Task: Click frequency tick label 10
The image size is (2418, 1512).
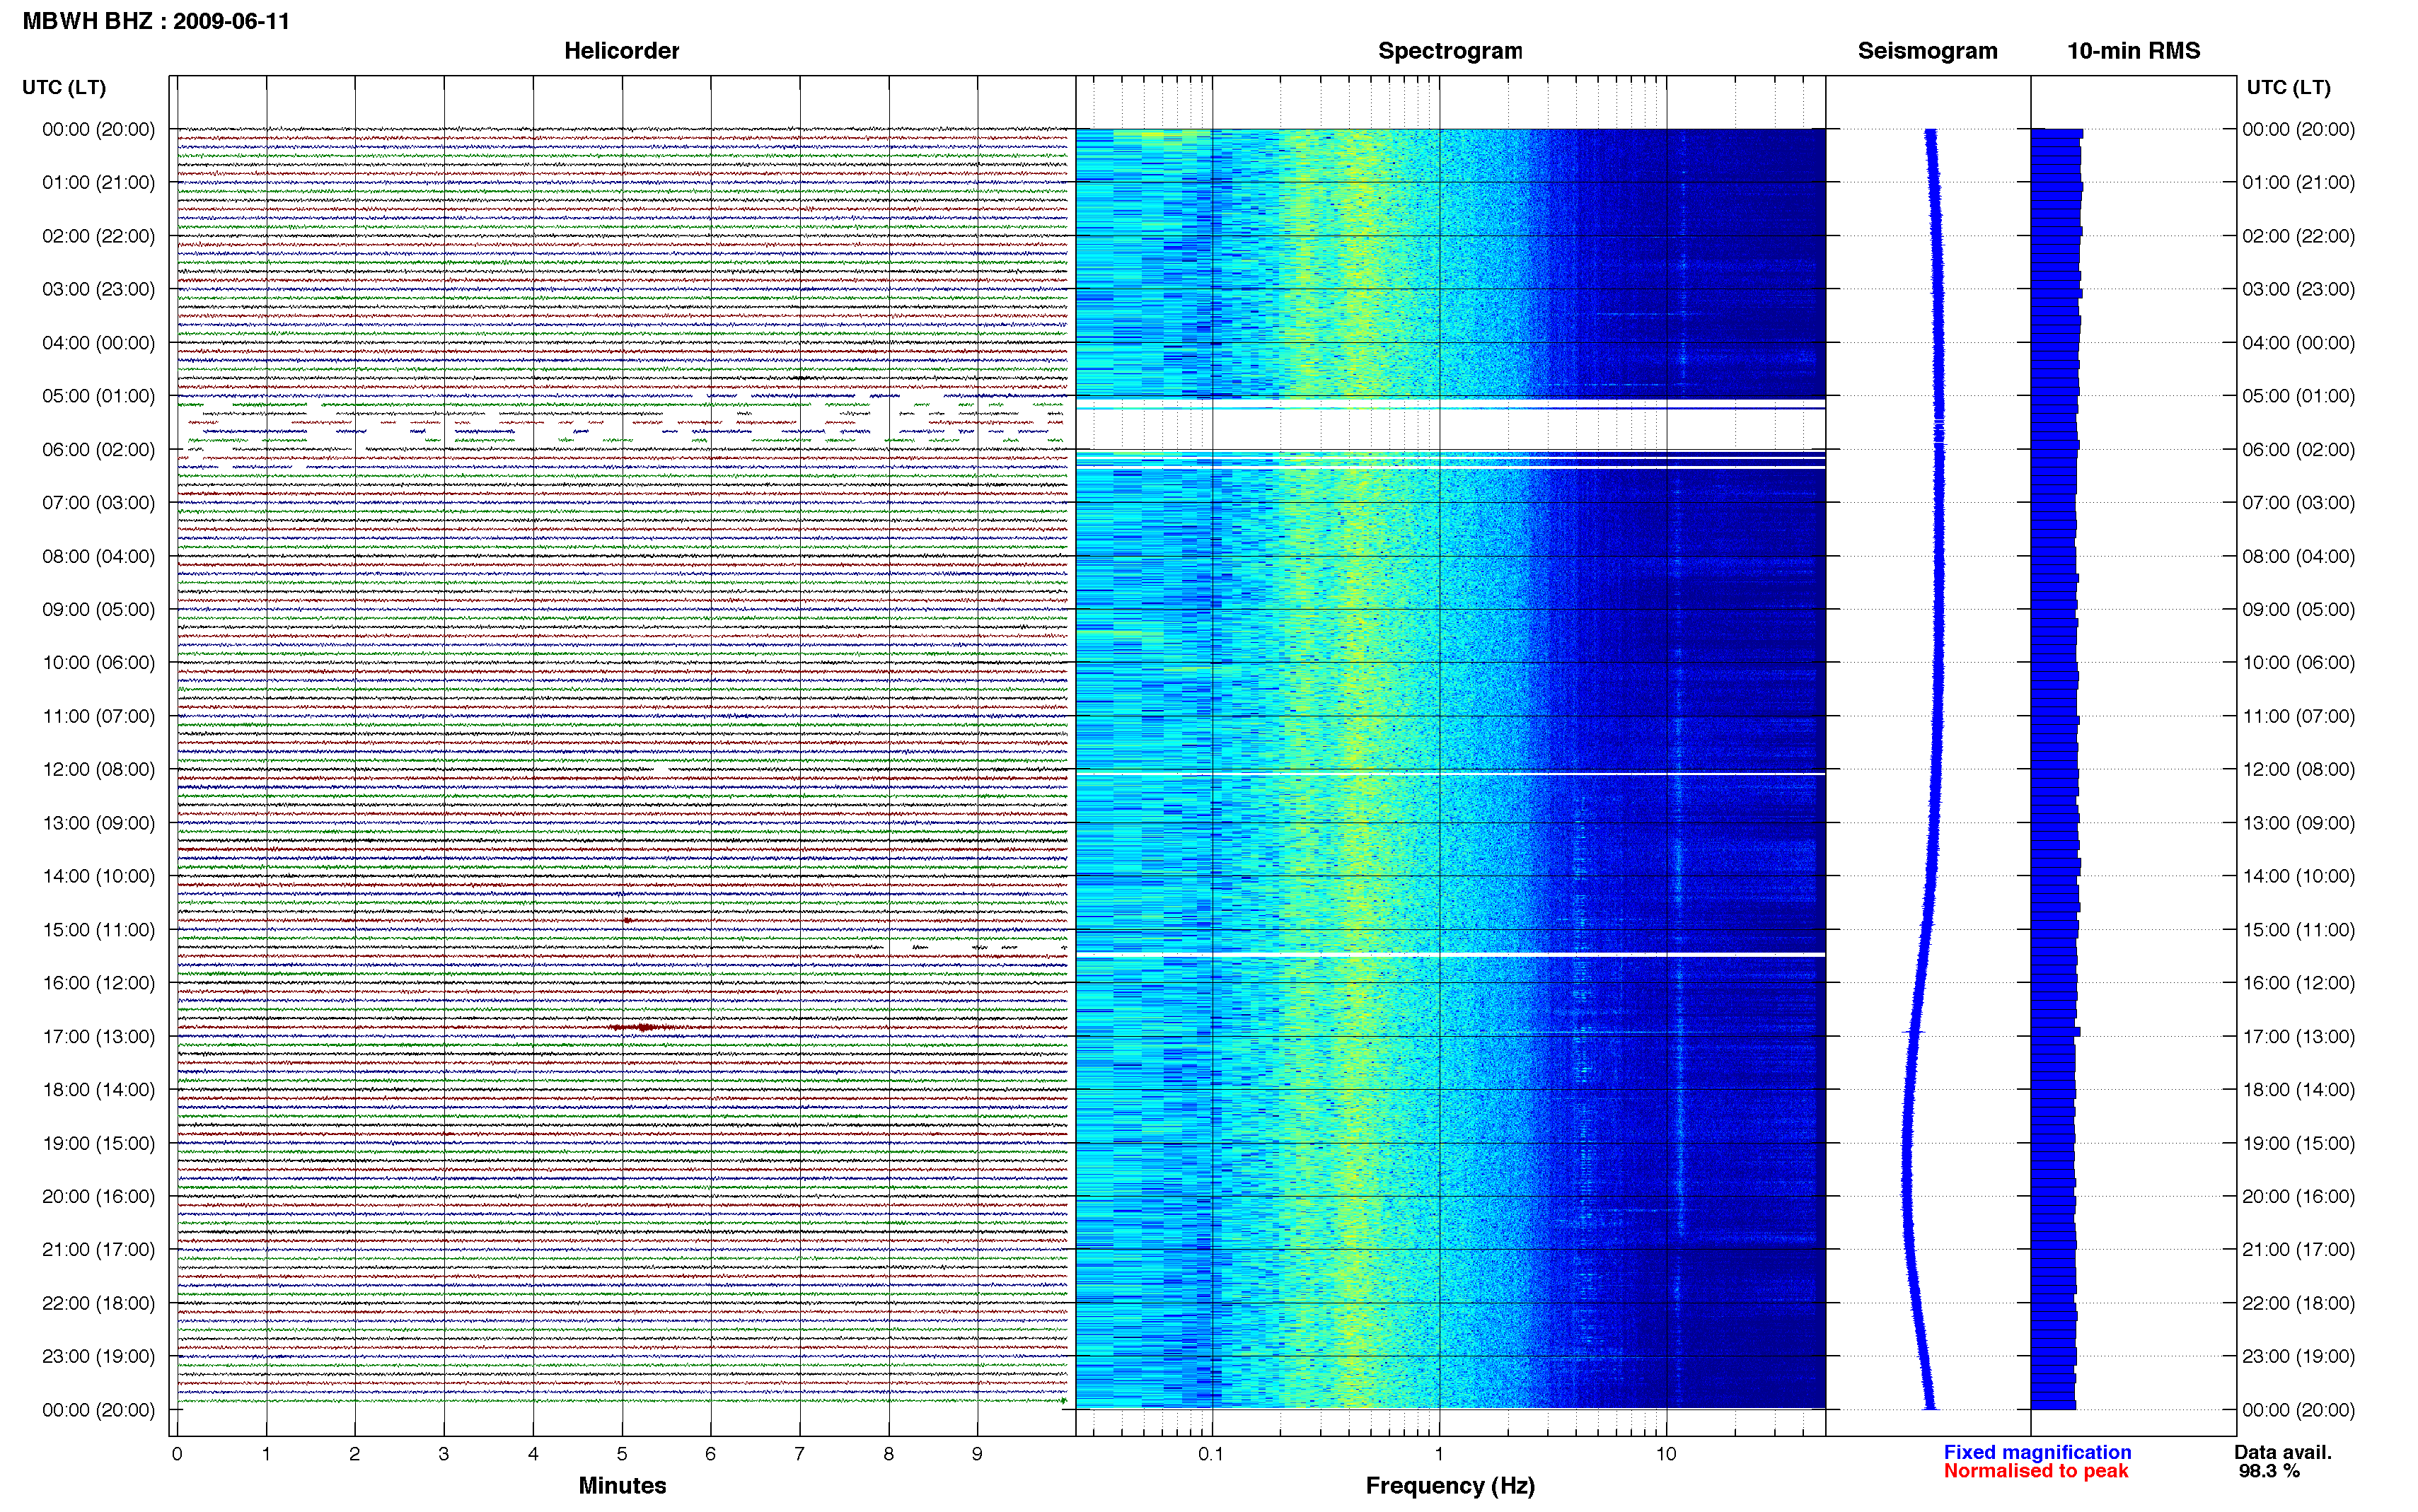Action: (1666, 1455)
